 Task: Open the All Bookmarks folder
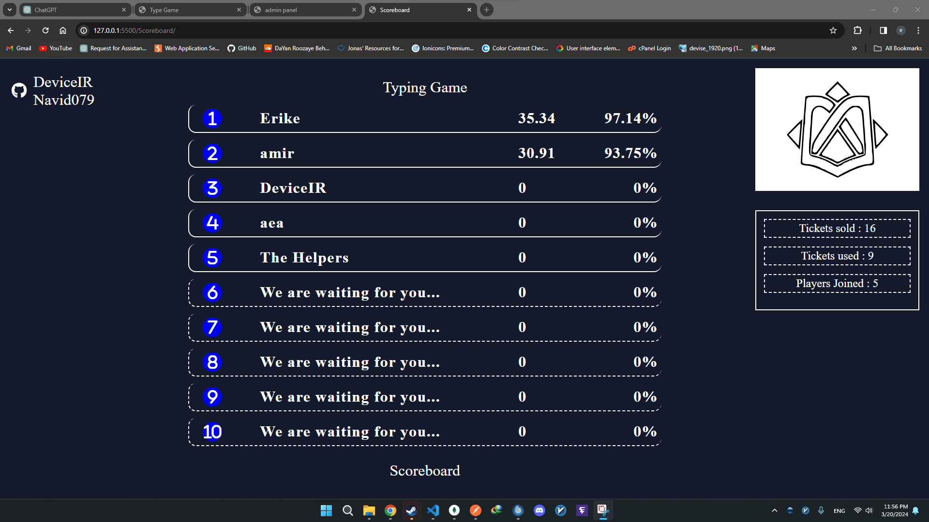click(898, 48)
